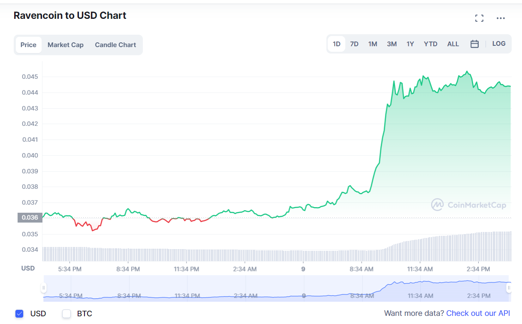Viewport: 522px width, 324px height.
Task: Click the 0.044 y-axis label
Action: coord(30,92)
